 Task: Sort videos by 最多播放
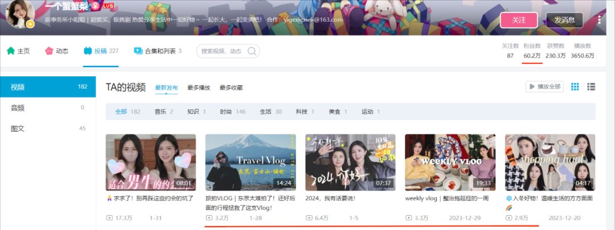click(x=199, y=88)
